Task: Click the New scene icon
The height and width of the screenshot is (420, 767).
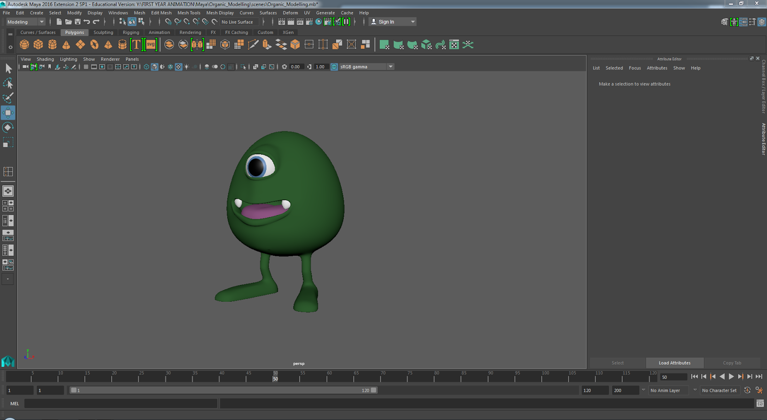Action: coord(59,22)
